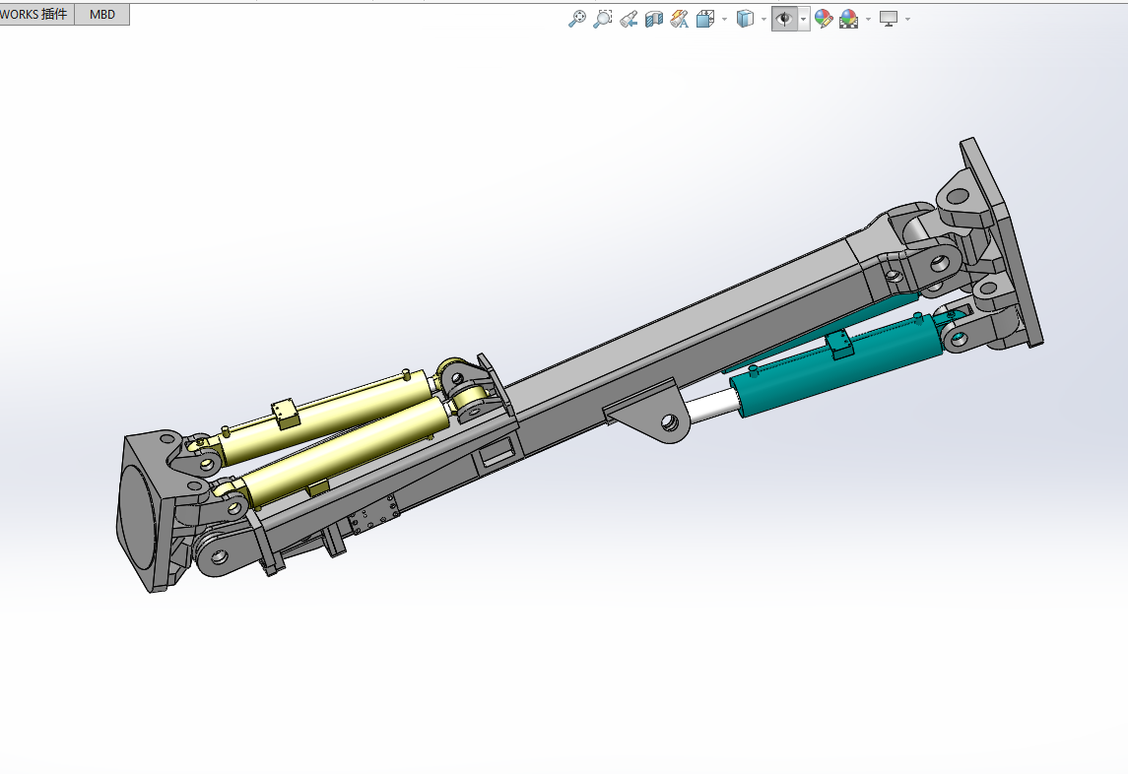This screenshot has width=1128, height=774.
Task: Expand the View Orientation dropdown arrow
Action: [x=724, y=20]
